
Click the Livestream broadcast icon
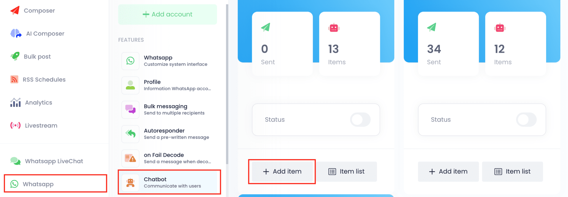pos(15,125)
